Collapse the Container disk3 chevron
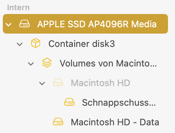This screenshot has height=133, width=175. pos(20,44)
